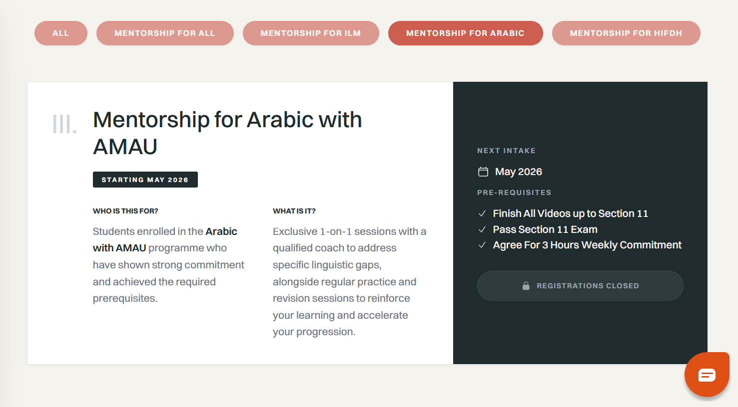This screenshot has width=738, height=407.
Task: Click the What Is It? heading
Action: click(294, 211)
